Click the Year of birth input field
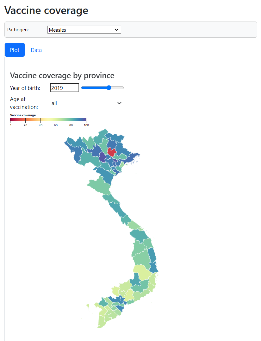The image size is (261, 341). point(64,88)
